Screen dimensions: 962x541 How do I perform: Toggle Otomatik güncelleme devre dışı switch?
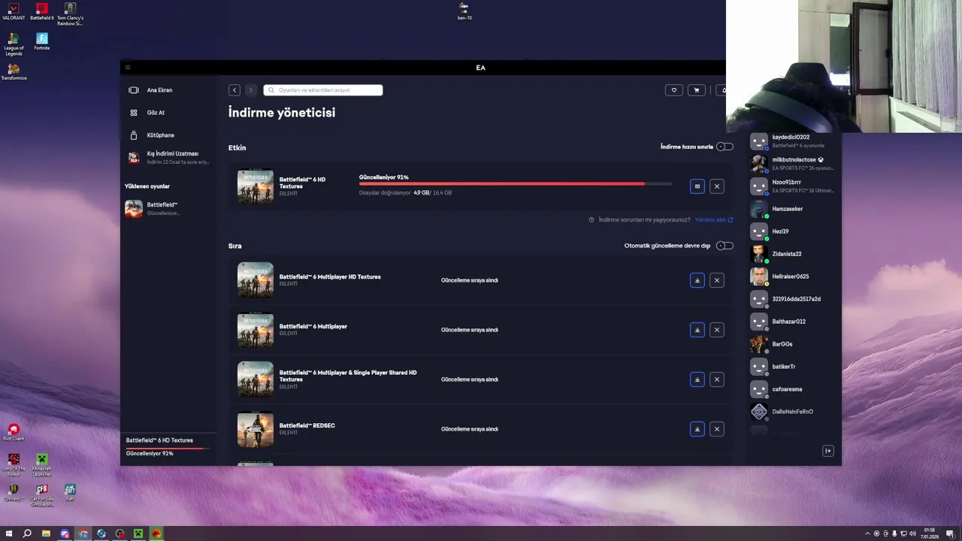coord(725,246)
